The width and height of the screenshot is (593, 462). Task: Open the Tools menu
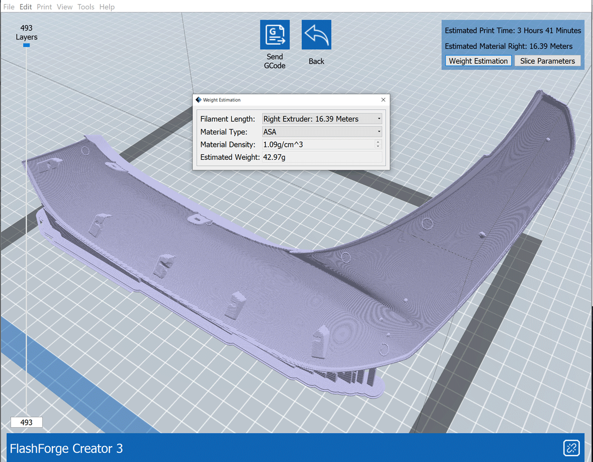tap(85, 6)
